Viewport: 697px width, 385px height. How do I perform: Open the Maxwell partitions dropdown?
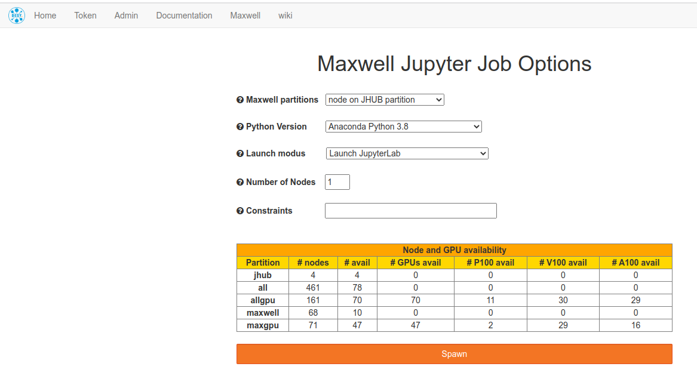pos(385,100)
